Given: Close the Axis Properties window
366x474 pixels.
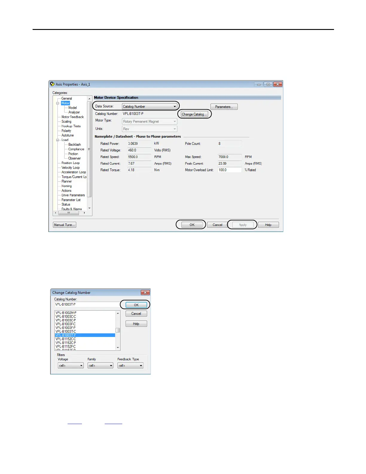Looking at the screenshot, I should 277,84.
